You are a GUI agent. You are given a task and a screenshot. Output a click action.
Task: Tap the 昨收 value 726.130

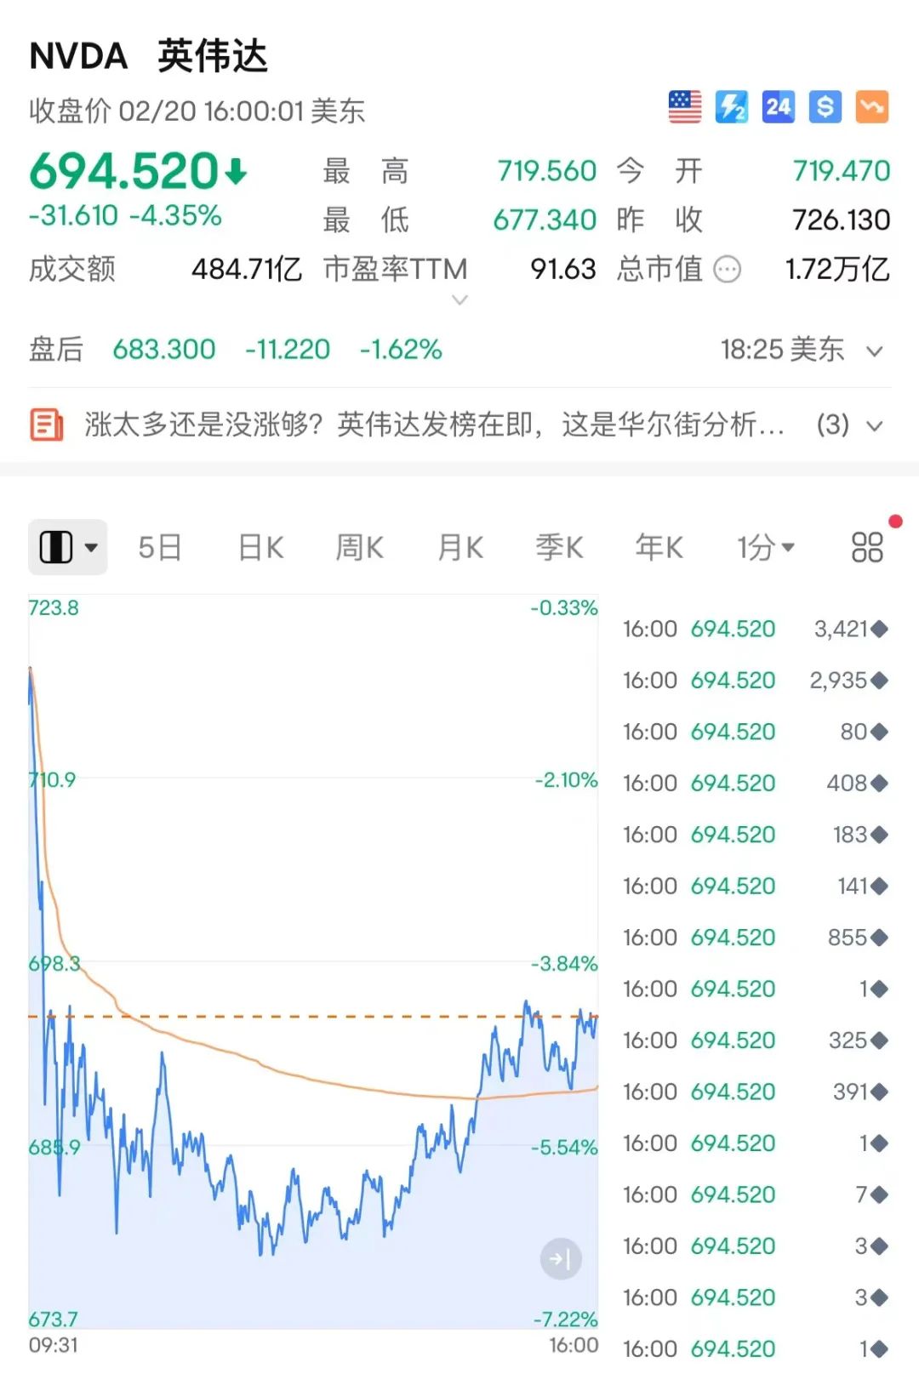842,220
